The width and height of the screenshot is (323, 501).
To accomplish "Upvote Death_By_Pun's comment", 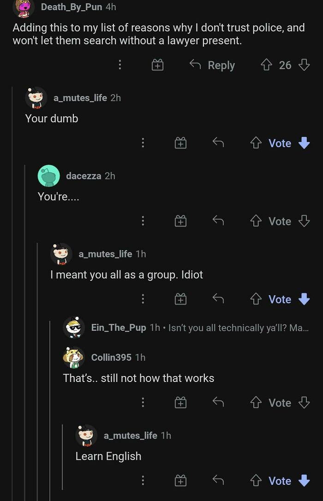I will [266, 65].
